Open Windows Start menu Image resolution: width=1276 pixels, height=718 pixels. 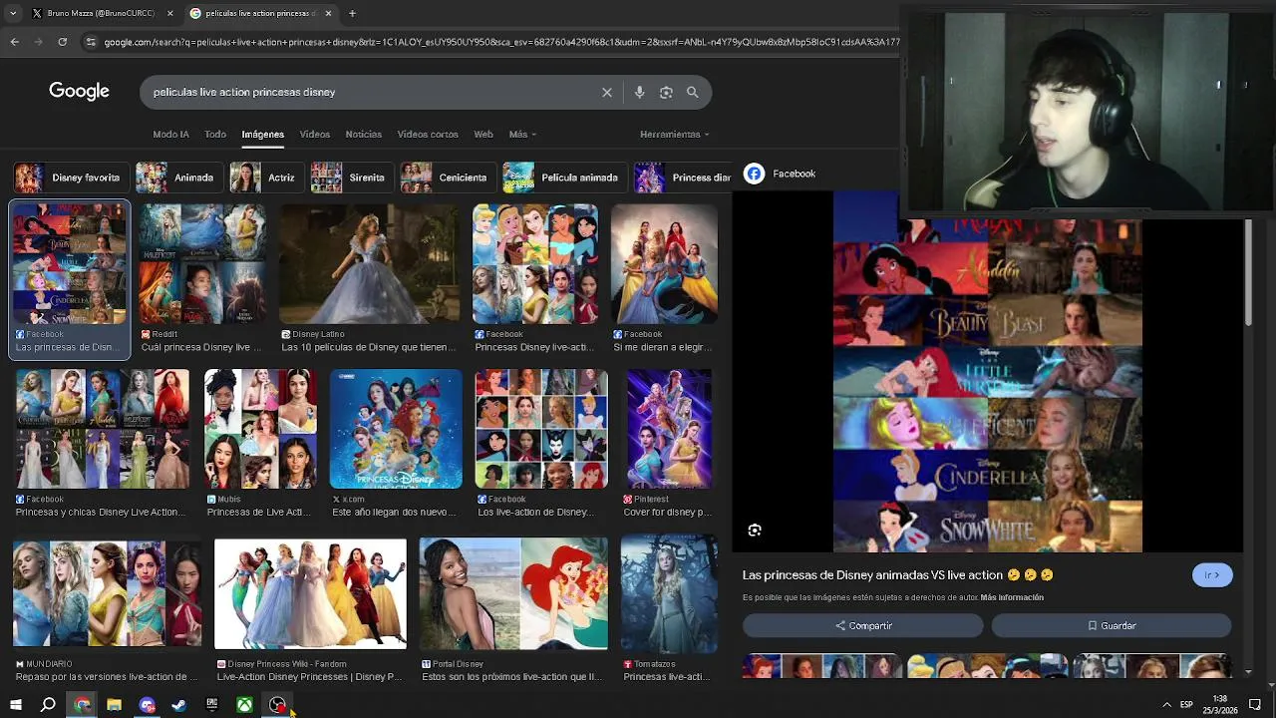point(15,705)
